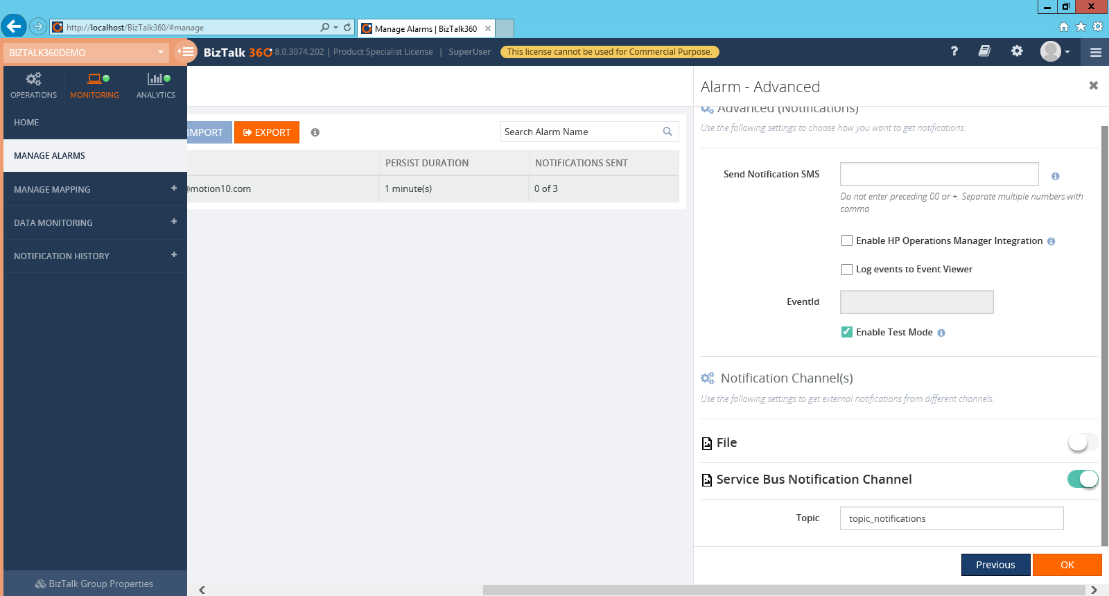This screenshot has width=1109, height=596.
Task: Collapse sidebar using orange menu toggle icon
Action: point(186,51)
